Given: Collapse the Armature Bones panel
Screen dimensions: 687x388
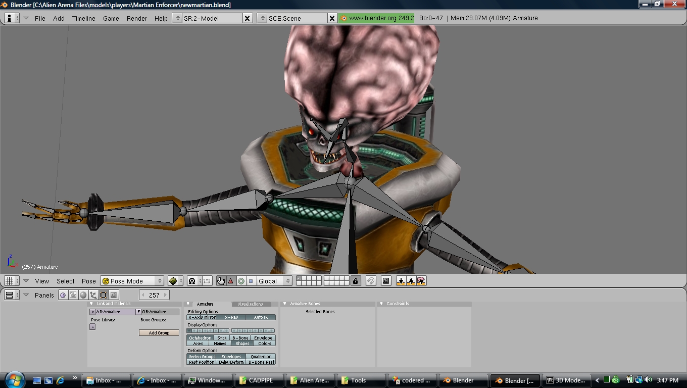Looking at the screenshot, I should pyautogui.click(x=285, y=304).
